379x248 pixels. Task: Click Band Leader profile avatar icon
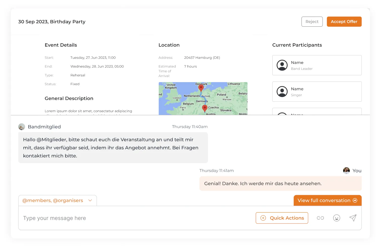pyautogui.click(x=282, y=65)
